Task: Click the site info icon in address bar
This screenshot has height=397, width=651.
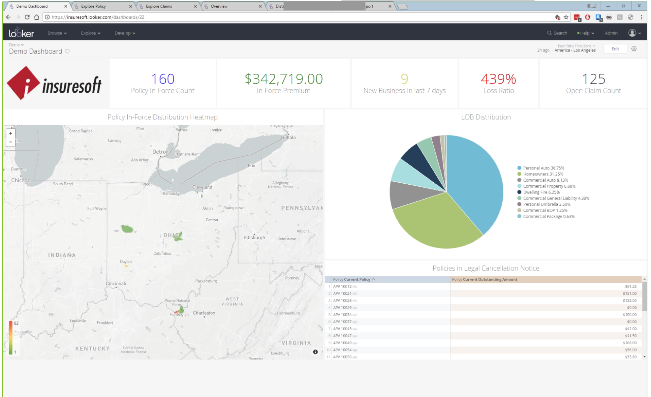Action: [48, 17]
